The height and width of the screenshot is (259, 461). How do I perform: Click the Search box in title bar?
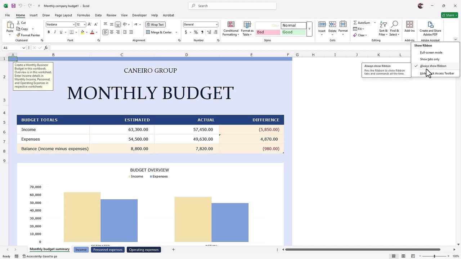(x=232, y=6)
